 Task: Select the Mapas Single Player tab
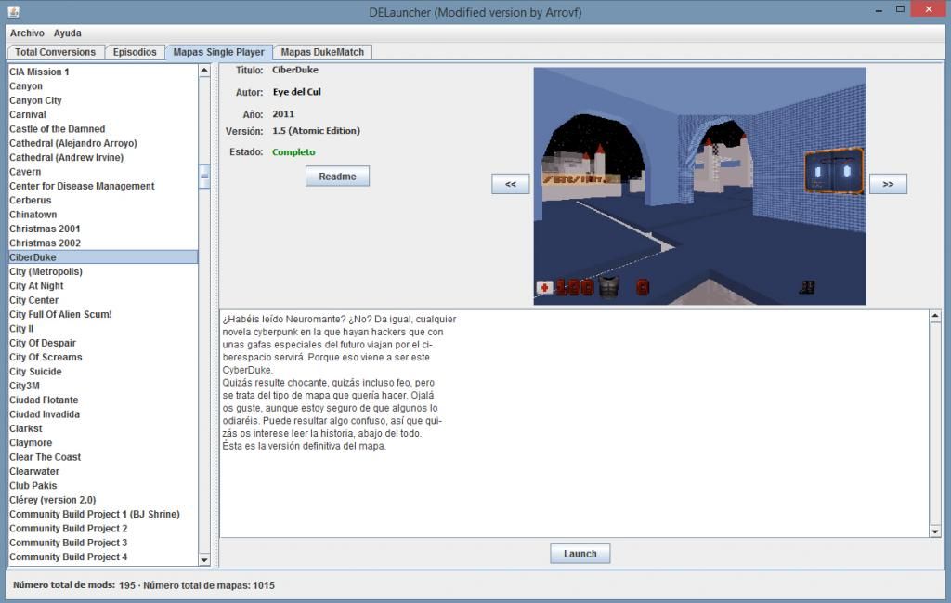[219, 52]
